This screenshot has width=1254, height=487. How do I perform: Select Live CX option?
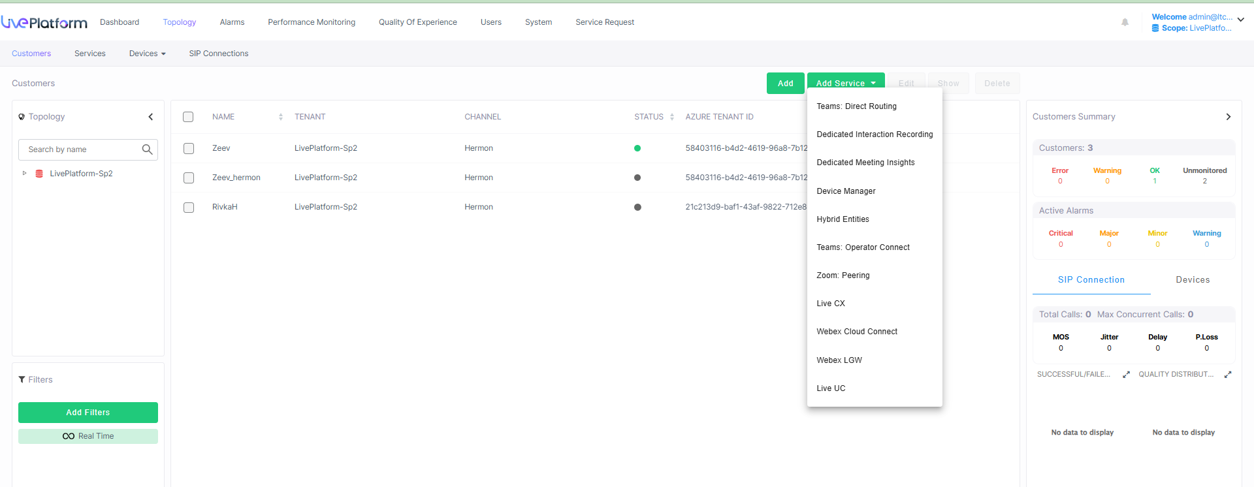(831, 304)
